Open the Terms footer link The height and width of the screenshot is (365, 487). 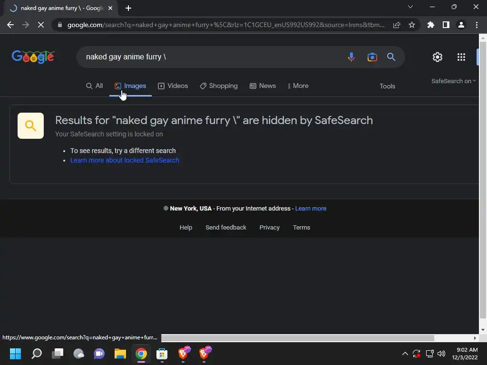pos(301,228)
